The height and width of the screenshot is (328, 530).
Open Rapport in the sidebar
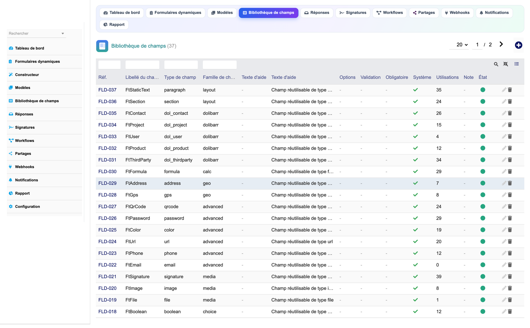[x=22, y=193]
